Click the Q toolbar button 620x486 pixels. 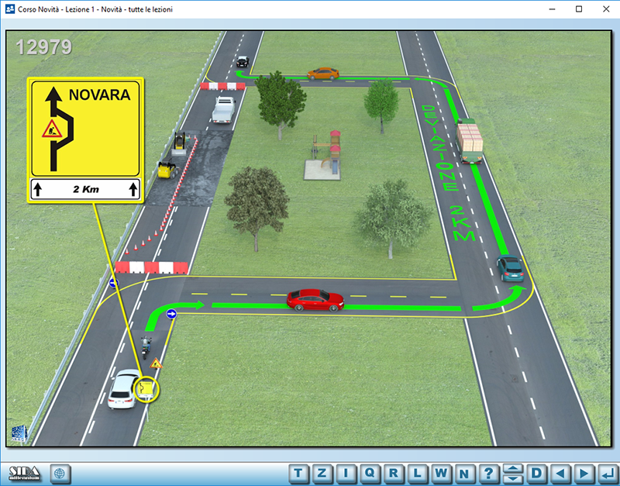point(370,473)
